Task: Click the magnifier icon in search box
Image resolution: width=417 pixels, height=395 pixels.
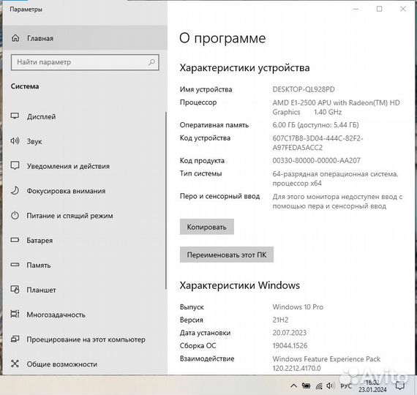Action: (151, 62)
